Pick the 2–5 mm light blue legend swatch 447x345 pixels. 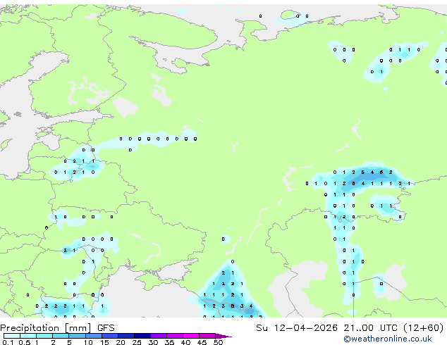[61, 336]
